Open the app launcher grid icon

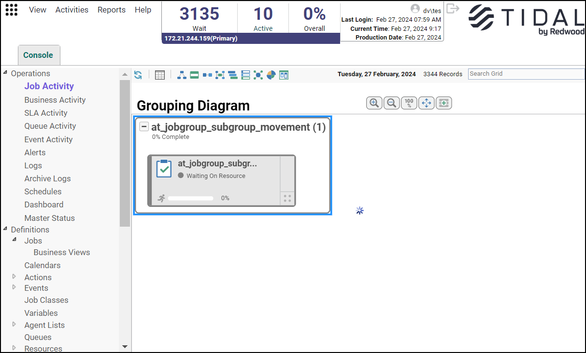[11, 10]
